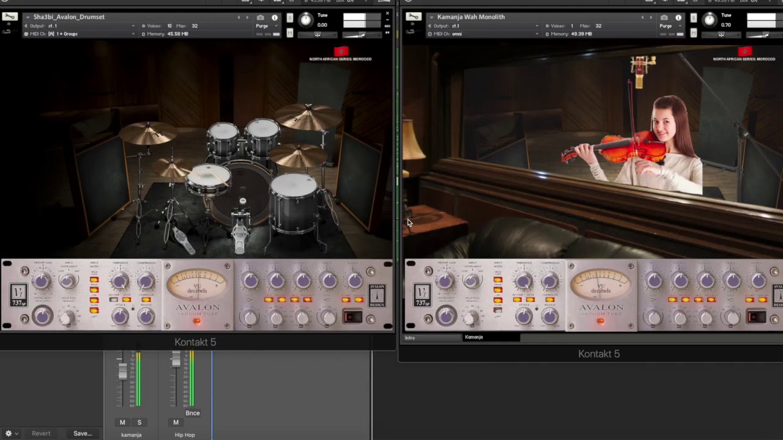The image size is (783, 440).
Task: Go to previous instrument in Kamanja Wah Monolith header
Action: [642, 17]
